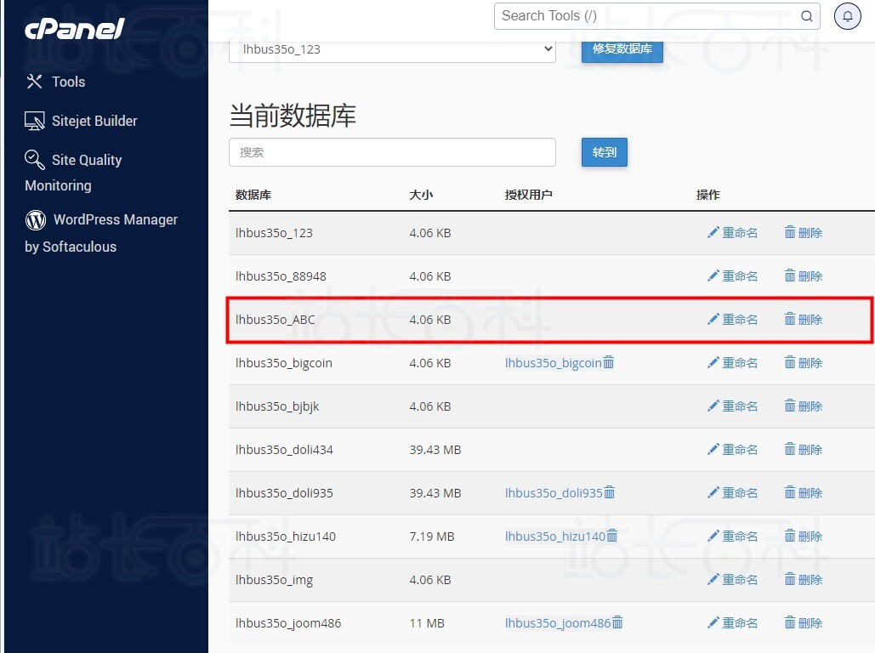This screenshot has width=875, height=653.
Task: Select the 大小 column header
Action: click(x=421, y=195)
